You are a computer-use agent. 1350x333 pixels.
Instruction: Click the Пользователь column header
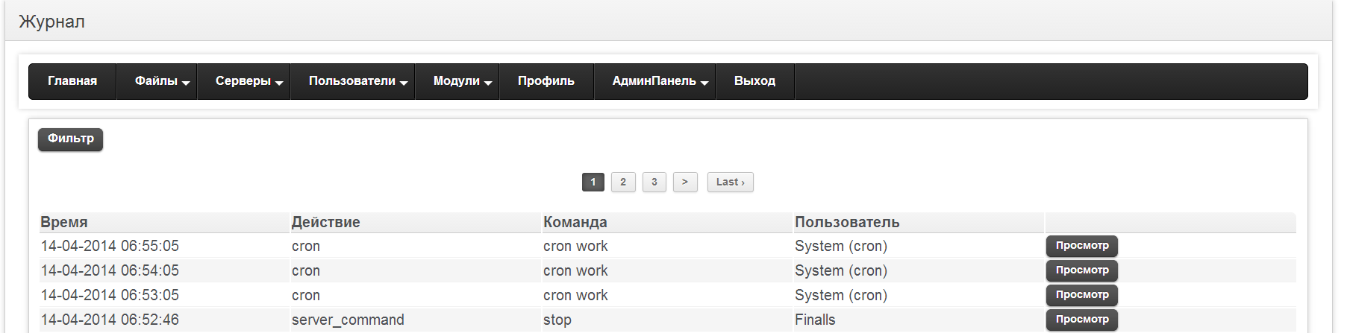(x=847, y=222)
